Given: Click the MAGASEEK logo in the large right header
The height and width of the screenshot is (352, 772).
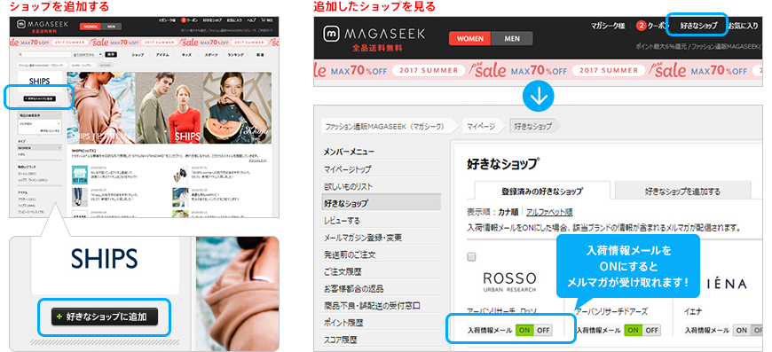Looking at the screenshot, I should (374, 34).
